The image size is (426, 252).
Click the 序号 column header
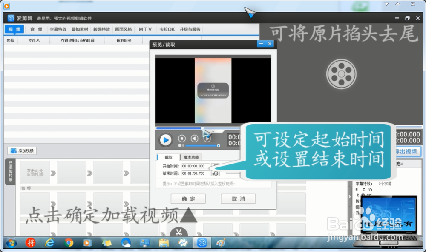tap(10, 41)
